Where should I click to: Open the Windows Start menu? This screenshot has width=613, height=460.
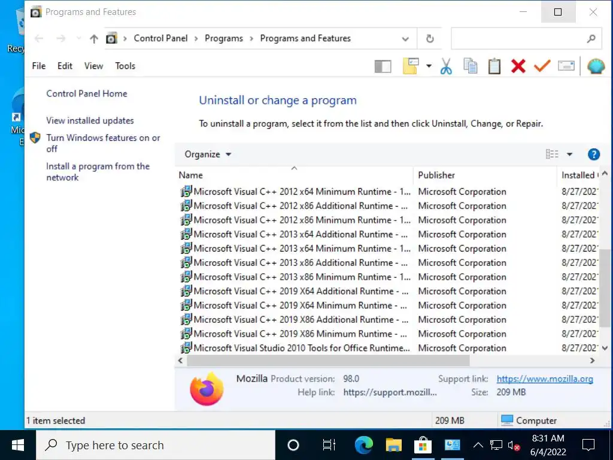[17, 445]
